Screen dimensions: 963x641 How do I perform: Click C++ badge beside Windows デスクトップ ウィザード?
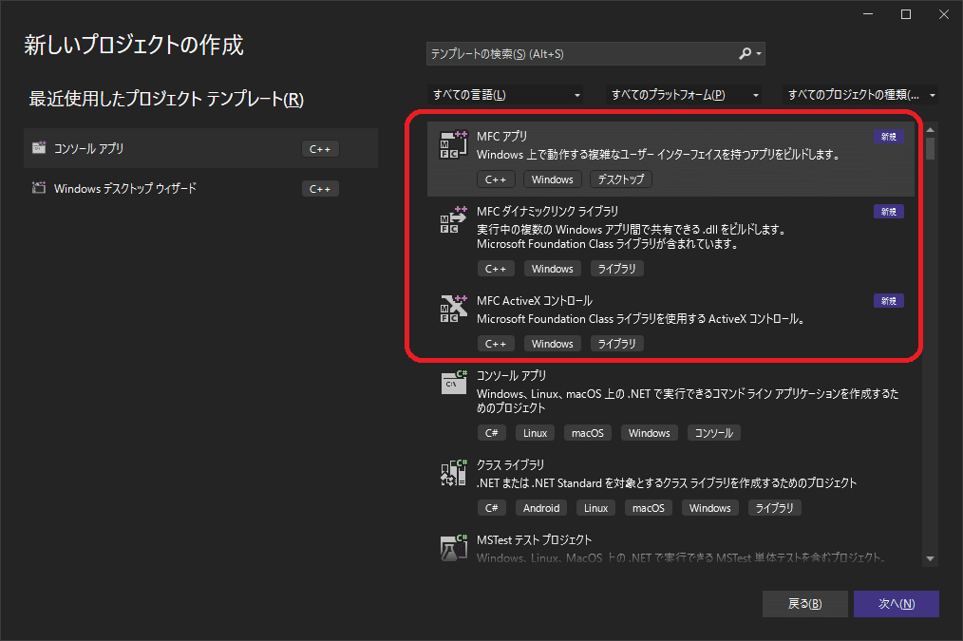click(x=320, y=188)
